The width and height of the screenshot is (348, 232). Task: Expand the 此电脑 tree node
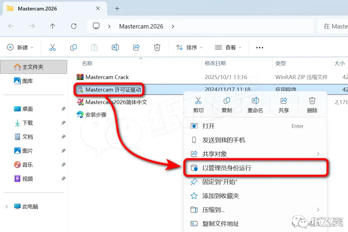pyautogui.click(x=7, y=207)
